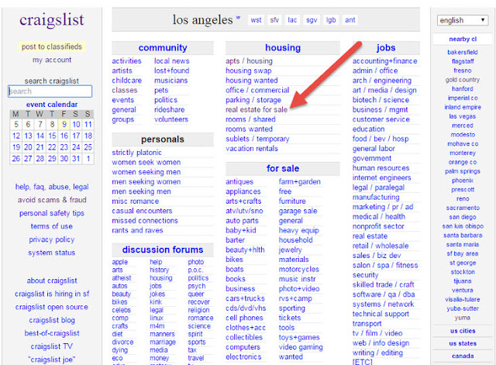Open rideshare in community
This screenshot has height=365, width=496.
pos(170,110)
